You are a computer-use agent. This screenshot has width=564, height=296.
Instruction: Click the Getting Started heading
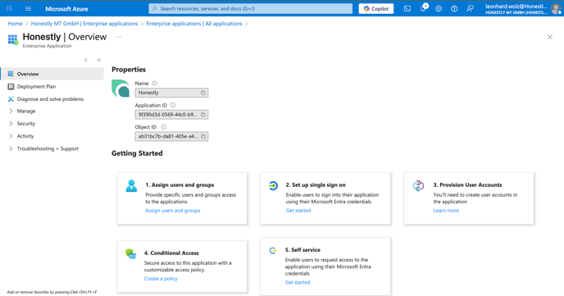point(137,153)
